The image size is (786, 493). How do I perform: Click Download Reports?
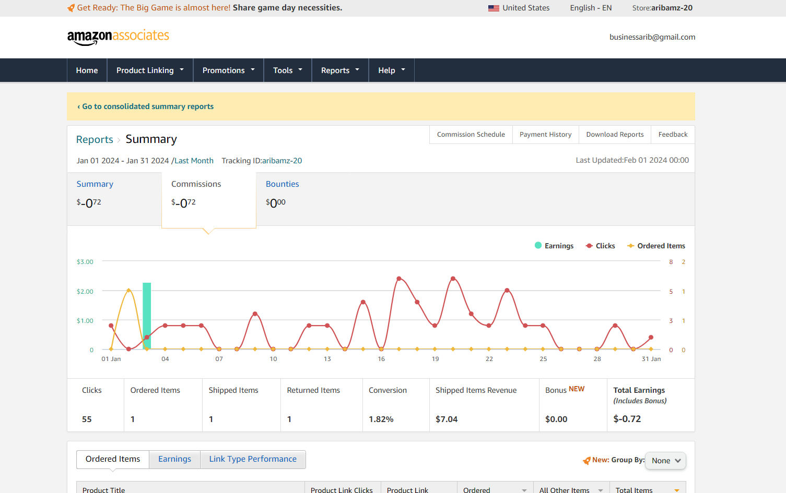(x=615, y=135)
